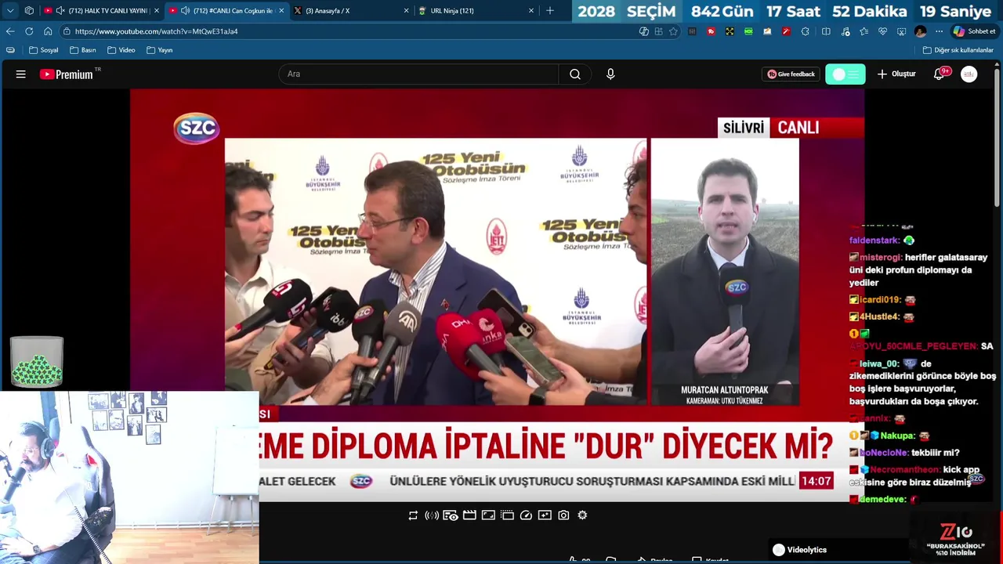This screenshot has height=564, width=1003.
Task: Open the browser profile picture
Action: tap(920, 31)
